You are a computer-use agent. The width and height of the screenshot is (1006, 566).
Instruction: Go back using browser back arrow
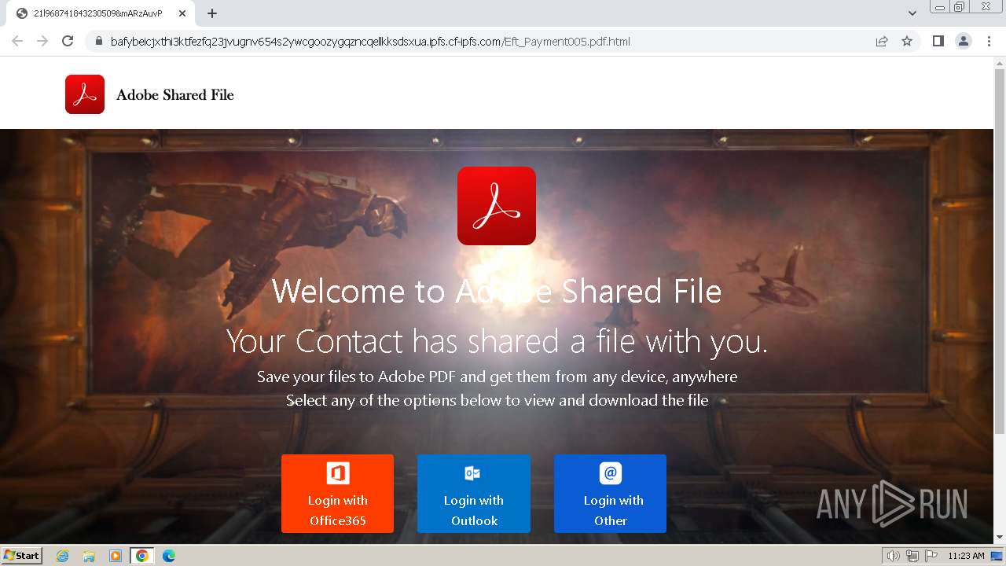point(17,41)
